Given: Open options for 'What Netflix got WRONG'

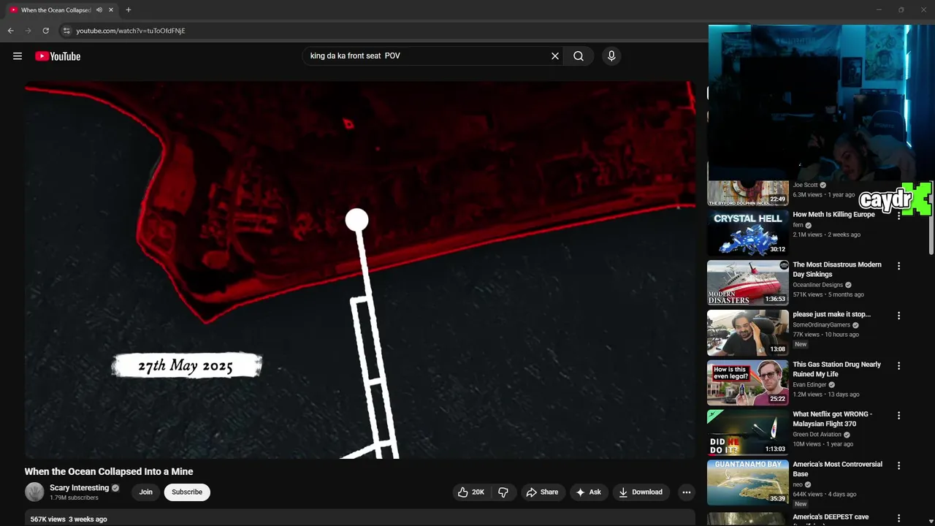Looking at the screenshot, I should click(898, 415).
